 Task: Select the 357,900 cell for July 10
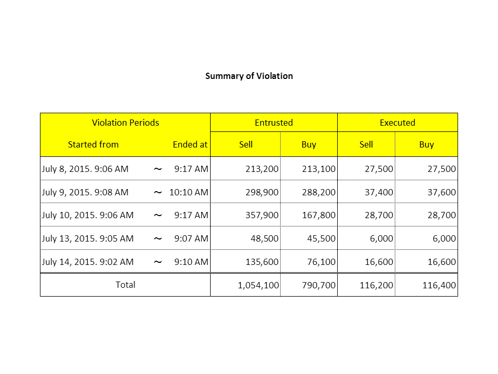262,215
